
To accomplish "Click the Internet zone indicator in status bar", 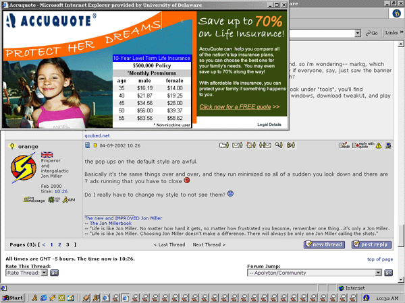I will click(x=352, y=288).
